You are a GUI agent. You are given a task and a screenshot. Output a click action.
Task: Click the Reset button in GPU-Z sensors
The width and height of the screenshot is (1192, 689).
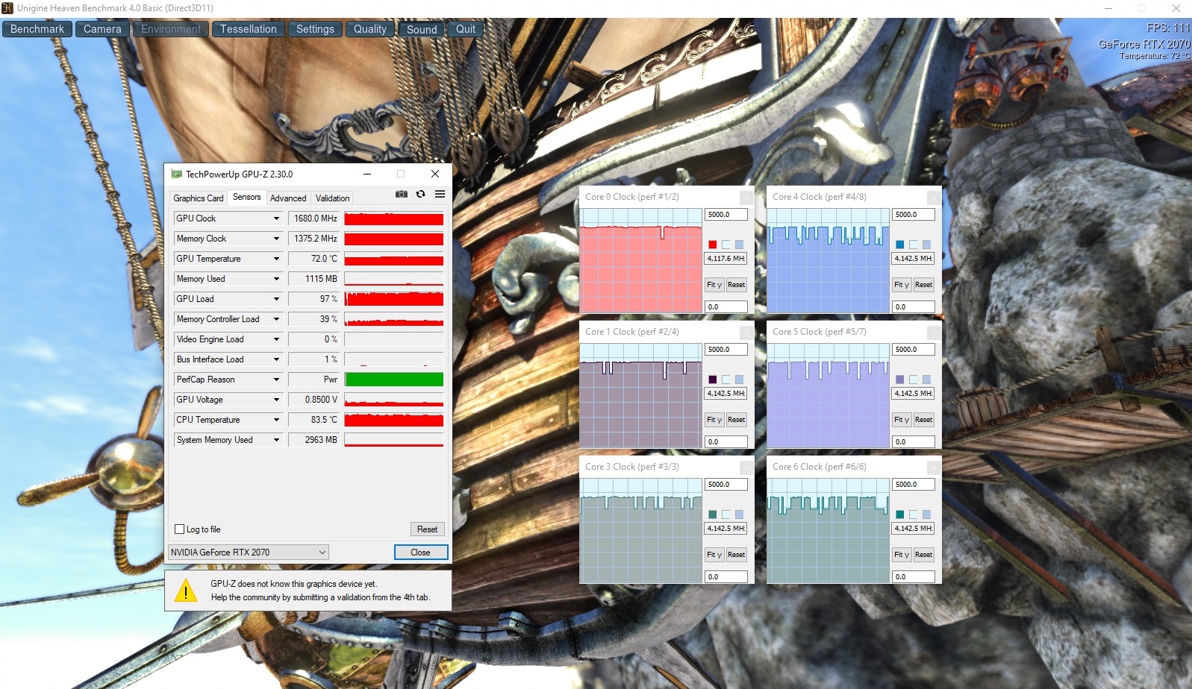coord(428,529)
